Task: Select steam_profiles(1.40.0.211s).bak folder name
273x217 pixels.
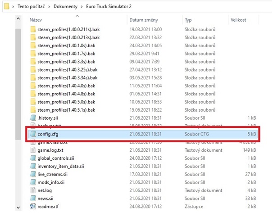Action: pos(68,30)
